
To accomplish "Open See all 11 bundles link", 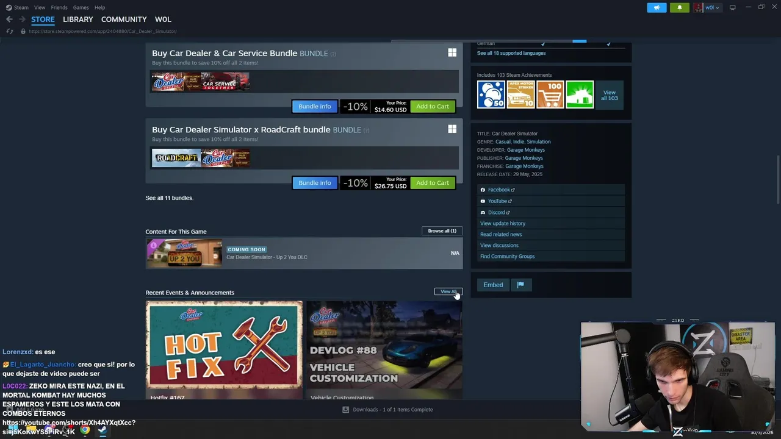I will pyautogui.click(x=169, y=198).
